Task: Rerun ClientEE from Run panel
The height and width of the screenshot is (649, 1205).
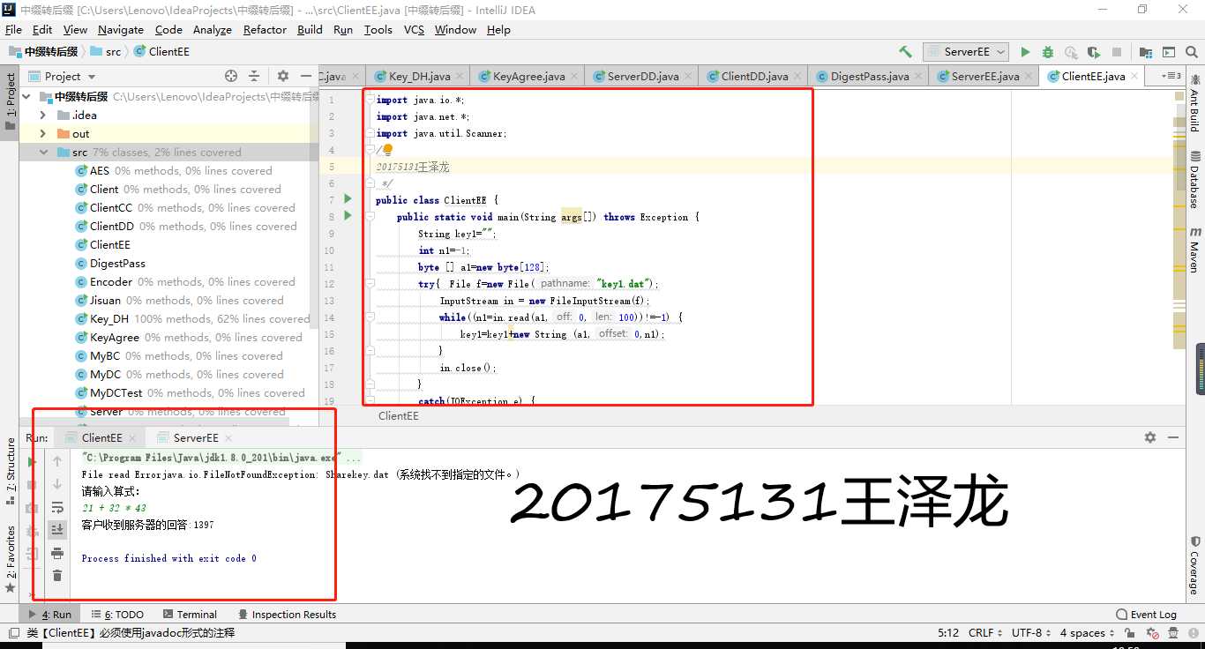Action: tap(34, 461)
